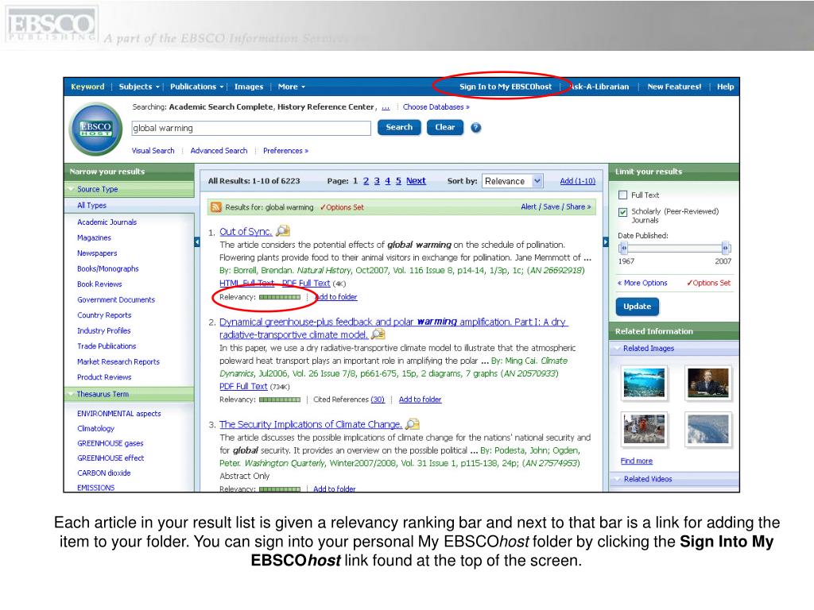Image resolution: width=814 pixels, height=610 pixels.
Task: Open the Alert / Save / Share link
Action: click(x=556, y=207)
